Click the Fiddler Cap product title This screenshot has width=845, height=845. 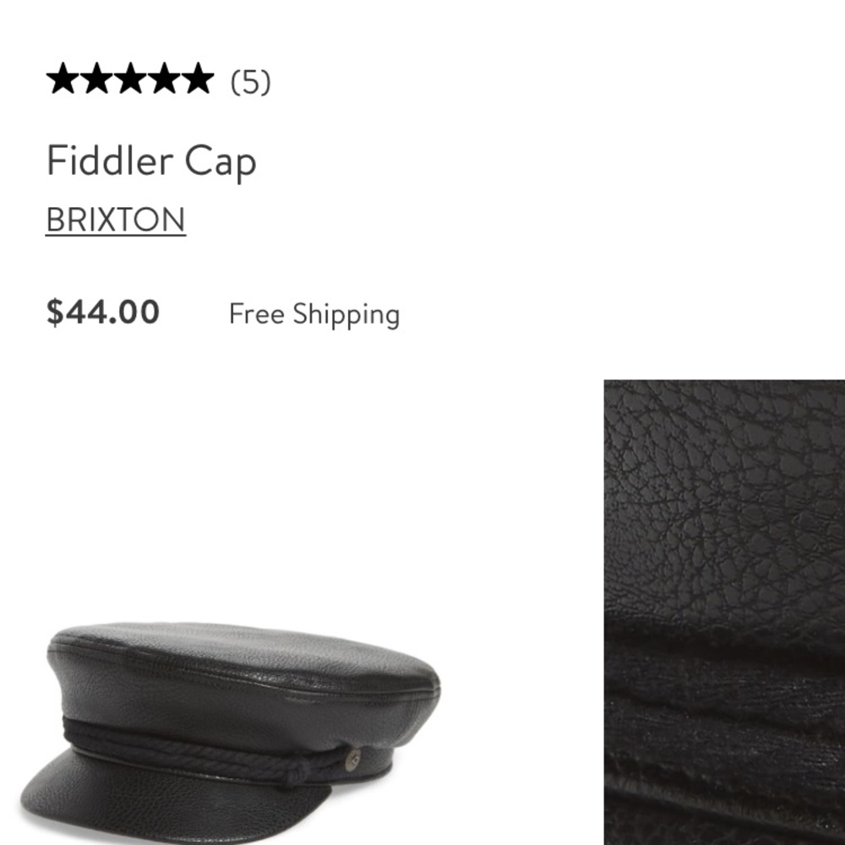(x=152, y=160)
